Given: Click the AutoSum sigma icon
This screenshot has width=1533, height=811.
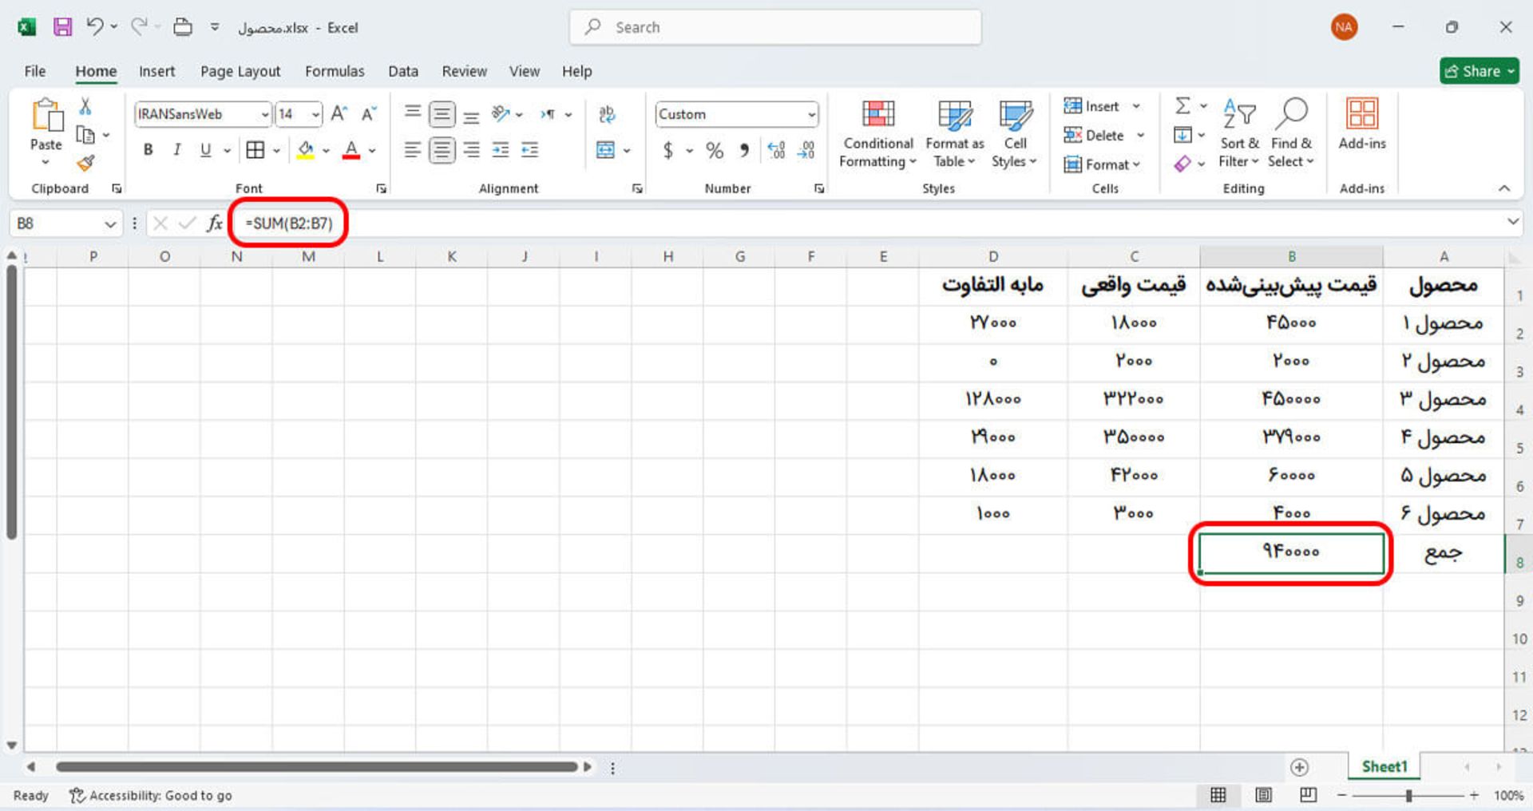Looking at the screenshot, I should (1182, 105).
